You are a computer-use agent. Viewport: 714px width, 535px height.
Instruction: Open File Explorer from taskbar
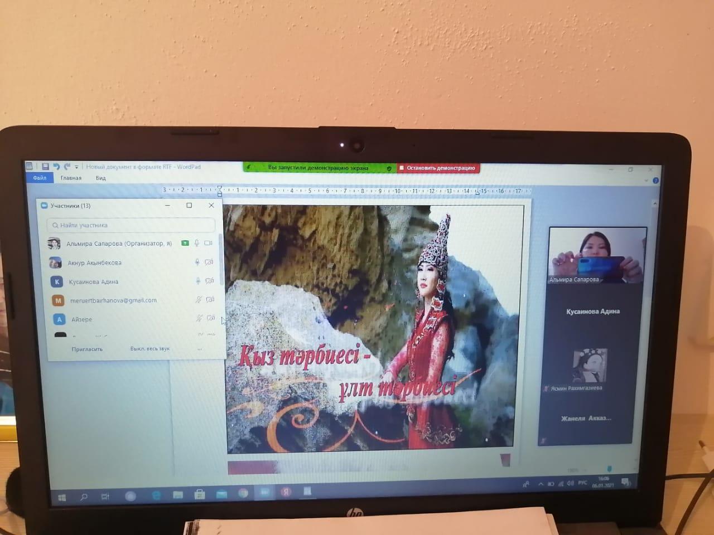pos(178,495)
